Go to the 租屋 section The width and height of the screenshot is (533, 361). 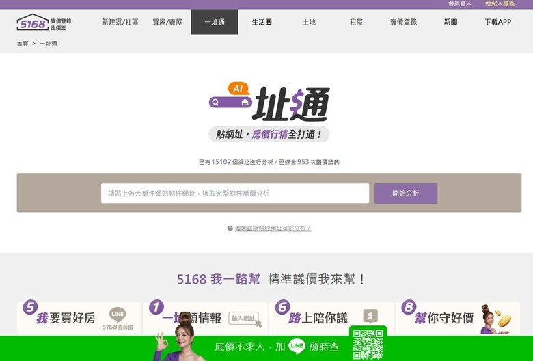tap(356, 22)
